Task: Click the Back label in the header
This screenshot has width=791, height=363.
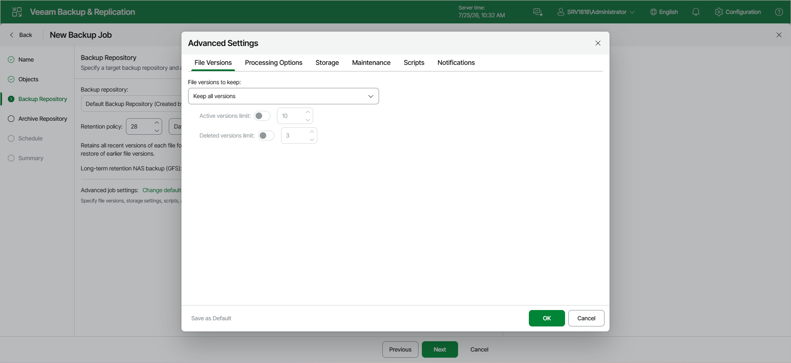Action: coord(26,35)
